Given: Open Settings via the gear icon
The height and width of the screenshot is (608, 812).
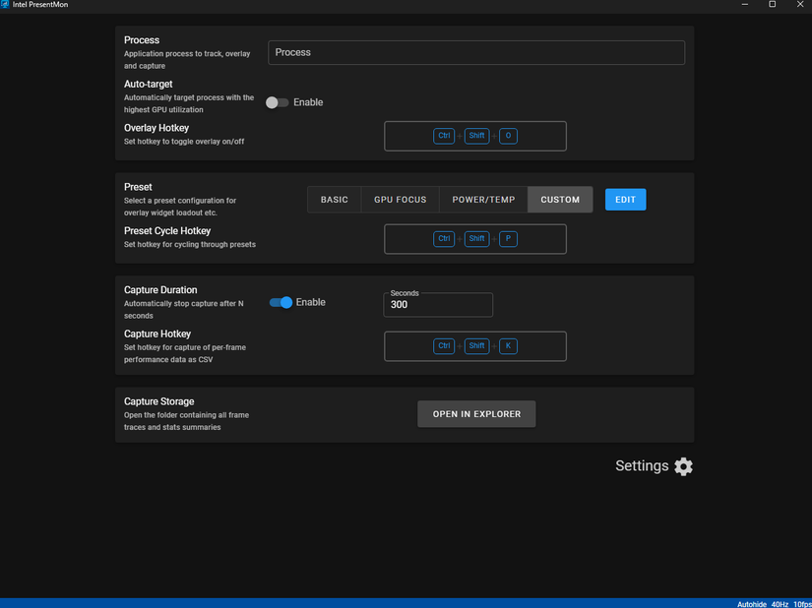Looking at the screenshot, I should point(683,466).
